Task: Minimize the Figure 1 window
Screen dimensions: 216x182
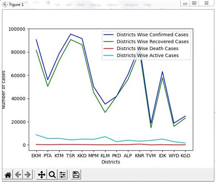Action: click(x=185, y=3)
